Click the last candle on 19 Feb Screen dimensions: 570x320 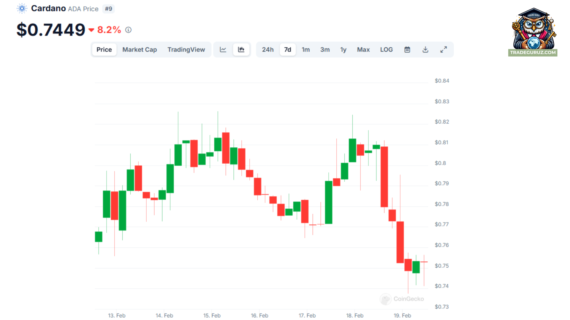pos(424,262)
